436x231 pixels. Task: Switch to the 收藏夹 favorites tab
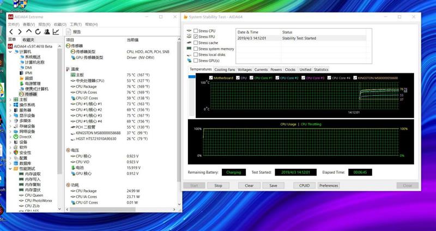(x=28, y=40)
